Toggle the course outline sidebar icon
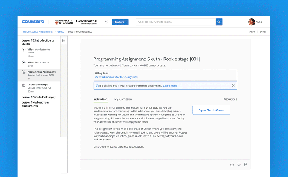Viewport: 288px width, 177px height. pyautogui.click(x=64, y=41)
